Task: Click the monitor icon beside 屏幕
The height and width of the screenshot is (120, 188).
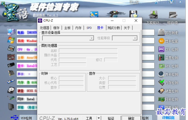Action: pyautogui.click(x=11, y=107)
